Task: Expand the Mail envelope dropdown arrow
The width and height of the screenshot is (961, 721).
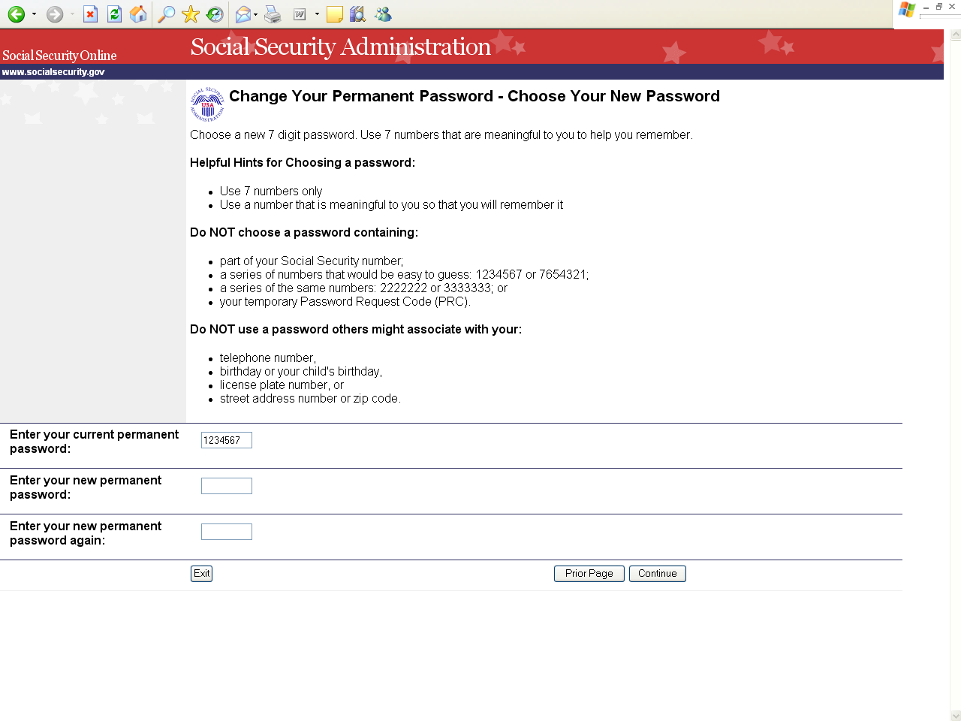Action: coord(256,14)
